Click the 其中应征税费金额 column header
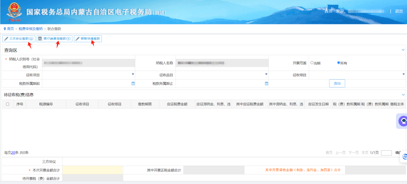 click(x=250, y=104)
